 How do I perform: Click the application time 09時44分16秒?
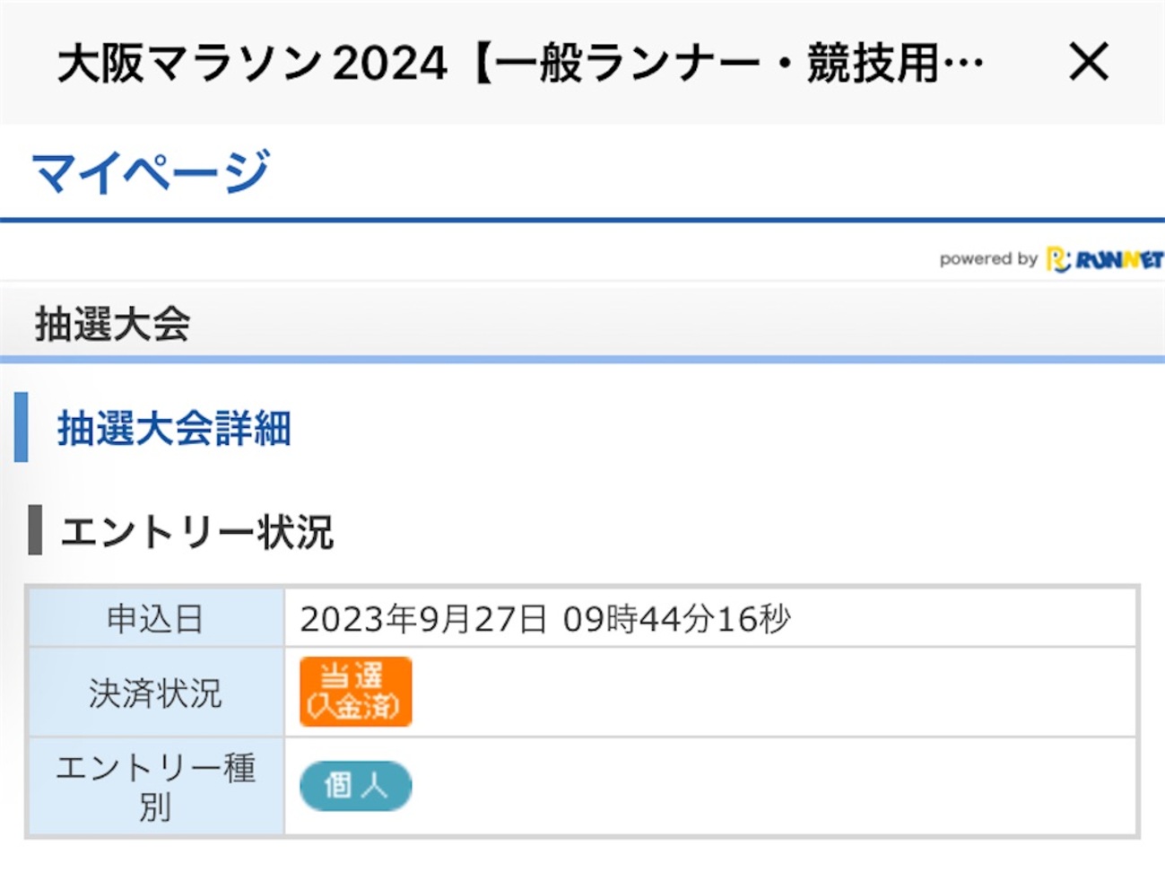[x=677, y=619]
